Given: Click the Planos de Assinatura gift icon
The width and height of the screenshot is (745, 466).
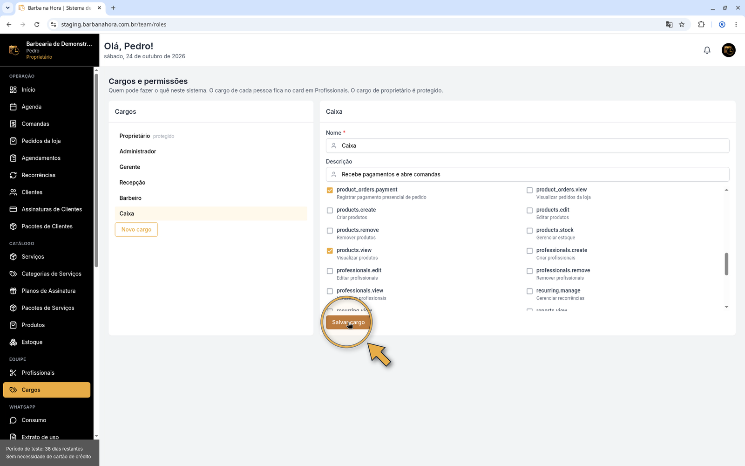Looking at the screenshot, I should 13,291.
